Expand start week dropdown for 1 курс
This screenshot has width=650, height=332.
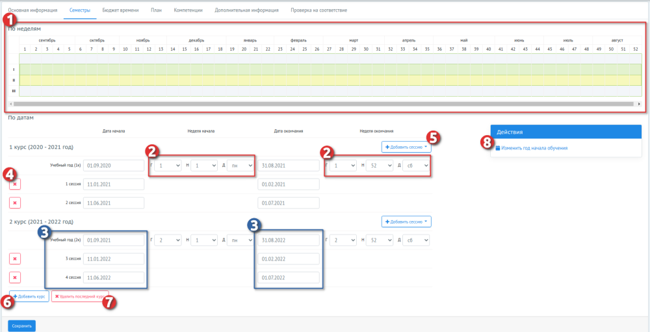(x=204, y=166)
